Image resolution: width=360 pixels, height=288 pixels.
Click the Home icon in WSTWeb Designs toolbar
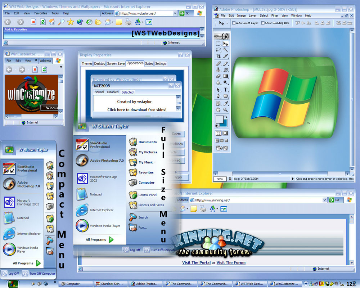52,22
